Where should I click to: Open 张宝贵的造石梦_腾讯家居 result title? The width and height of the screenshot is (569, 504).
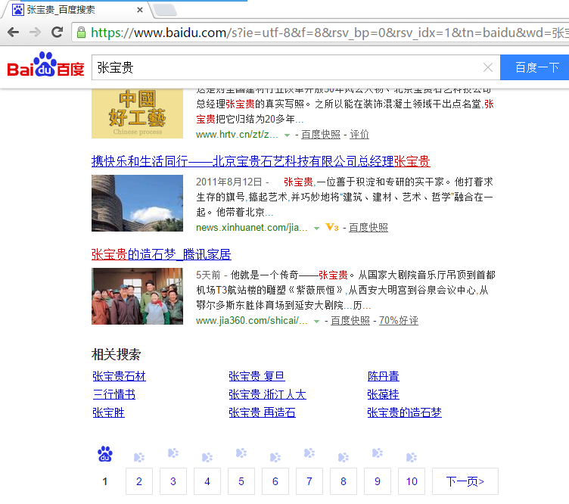point(161,254)
